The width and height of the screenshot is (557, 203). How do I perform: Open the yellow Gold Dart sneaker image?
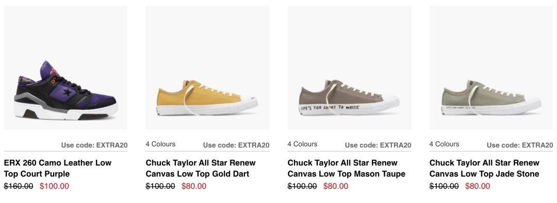(x=207, y=67)
